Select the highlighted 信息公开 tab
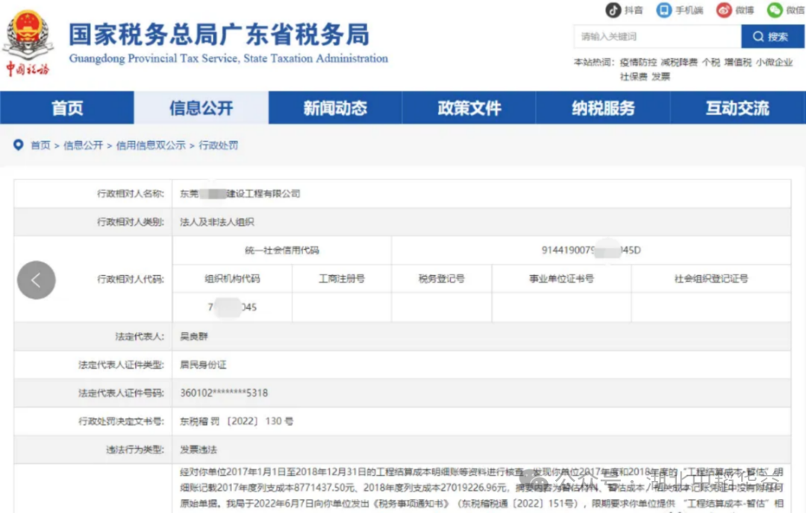 tap(201, 107)
